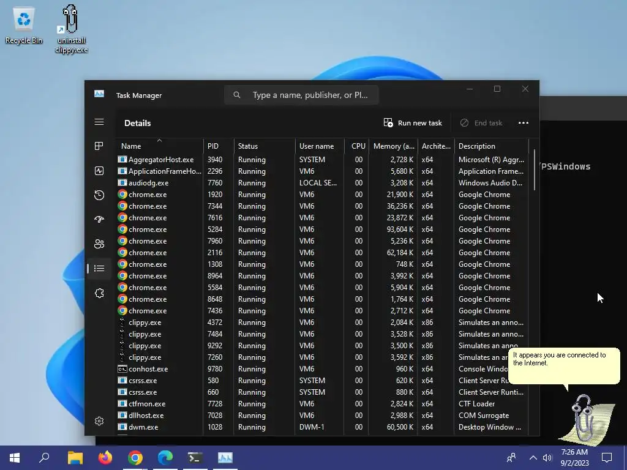Click the process list vertical scrollbar

click(534, 170)
